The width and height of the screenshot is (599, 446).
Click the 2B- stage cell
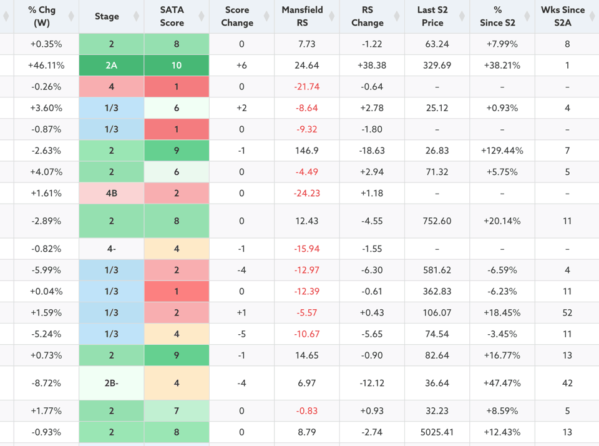(x=111, y=383)
